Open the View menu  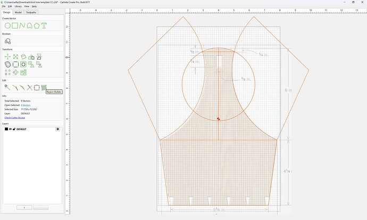tap(27, 6)
